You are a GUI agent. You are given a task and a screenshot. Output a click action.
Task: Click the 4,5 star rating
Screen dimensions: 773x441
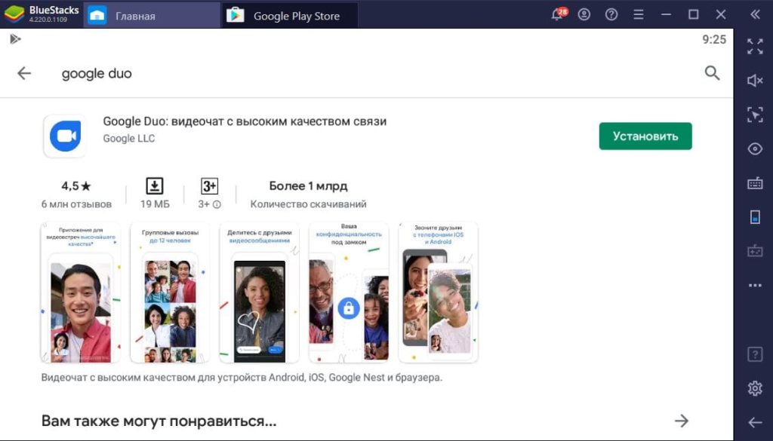point(76,186)
